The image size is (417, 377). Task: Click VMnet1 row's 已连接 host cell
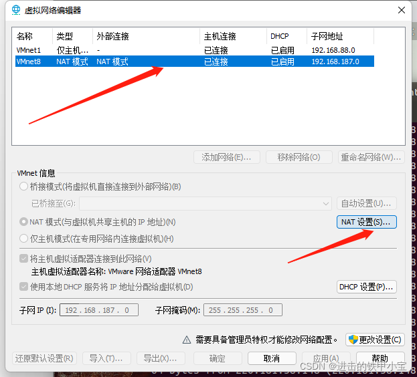[x=216, y=50]
